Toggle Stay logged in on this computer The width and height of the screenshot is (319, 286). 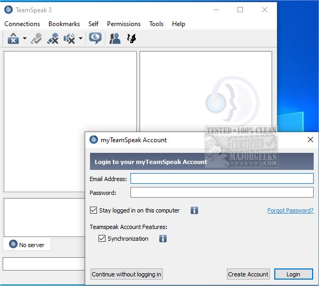tap(93, 210)
